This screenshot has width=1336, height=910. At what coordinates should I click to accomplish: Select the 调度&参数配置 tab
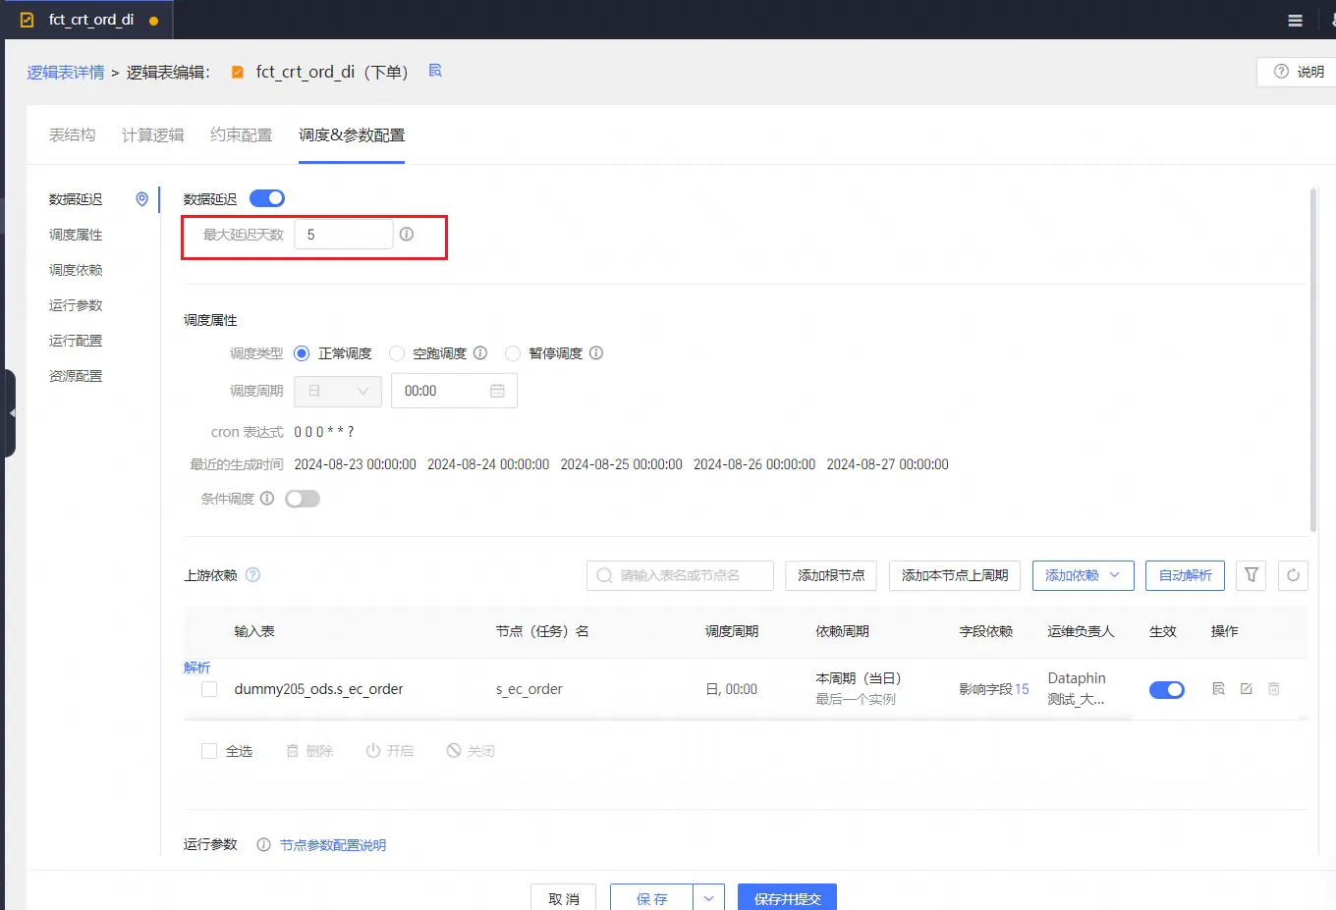coord(352,135)
